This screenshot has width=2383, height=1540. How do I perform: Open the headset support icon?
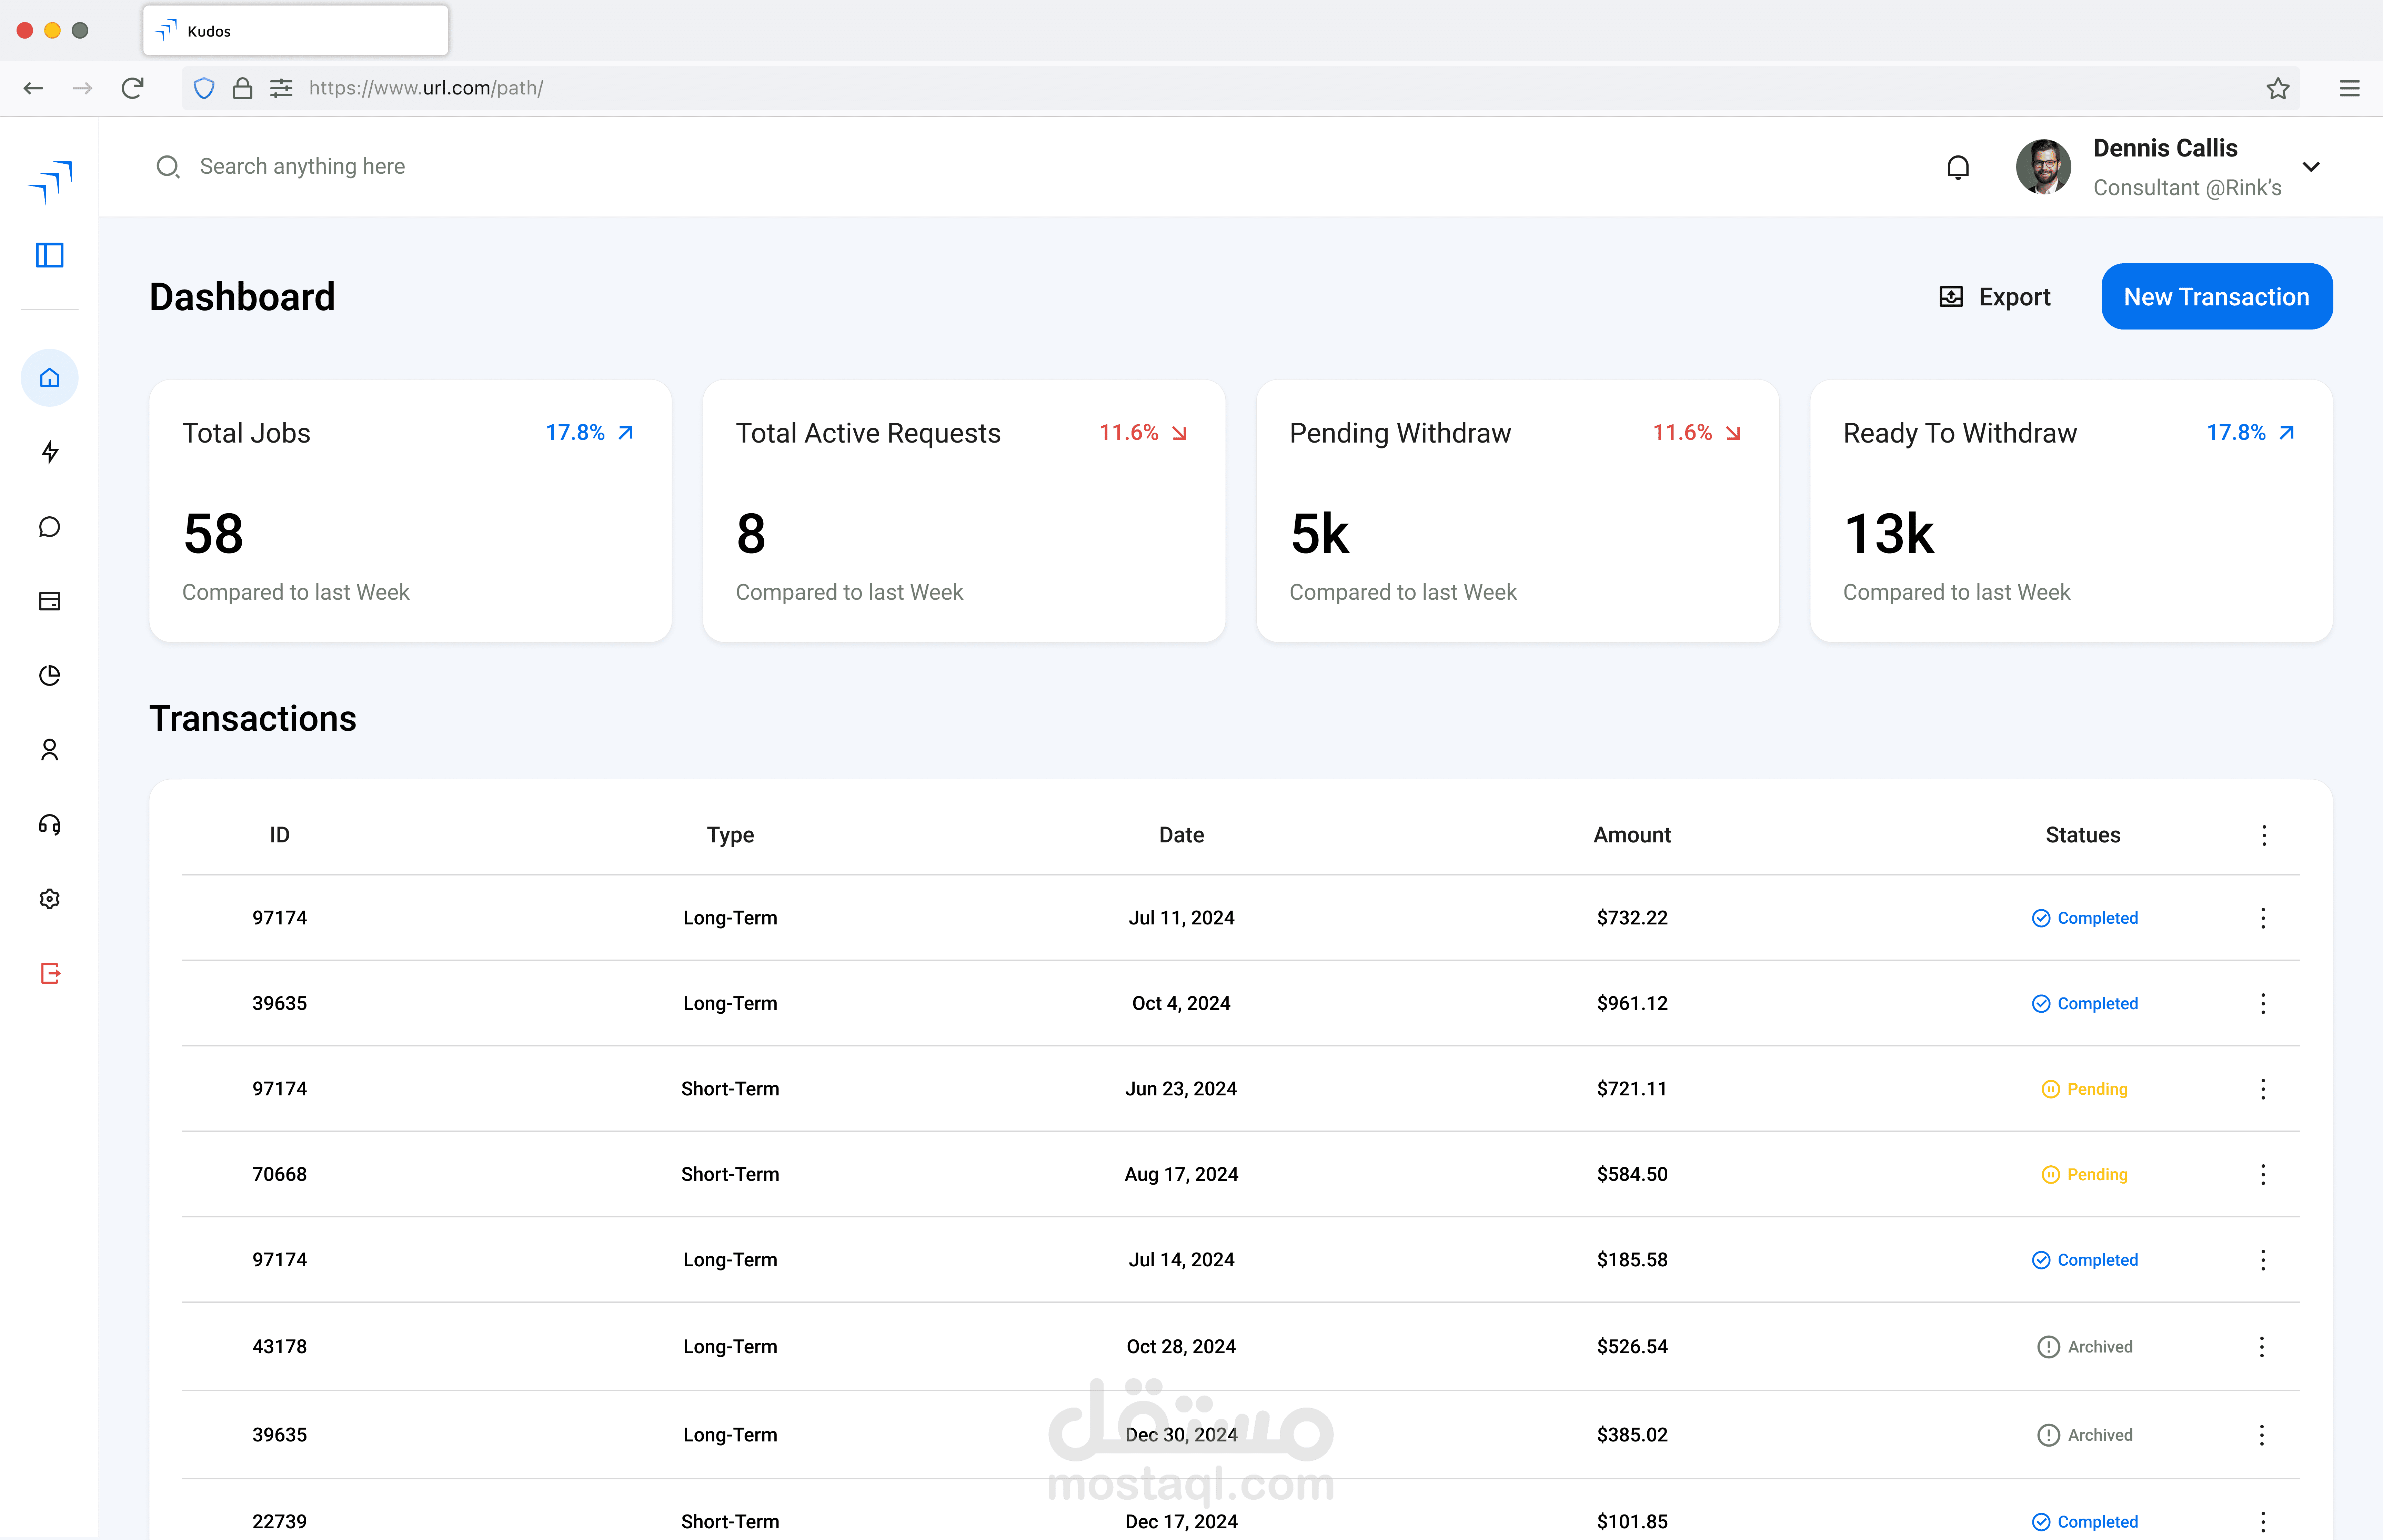click(49, 824)
